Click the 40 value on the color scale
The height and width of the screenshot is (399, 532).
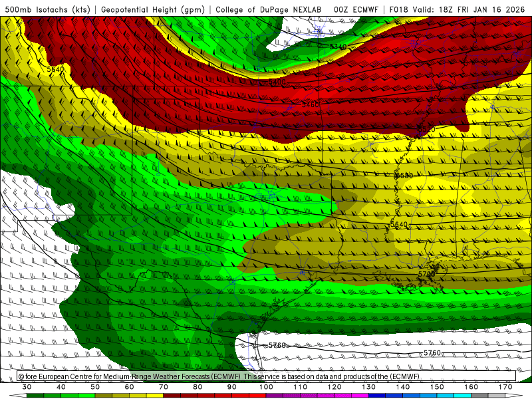tap(61, 387)
